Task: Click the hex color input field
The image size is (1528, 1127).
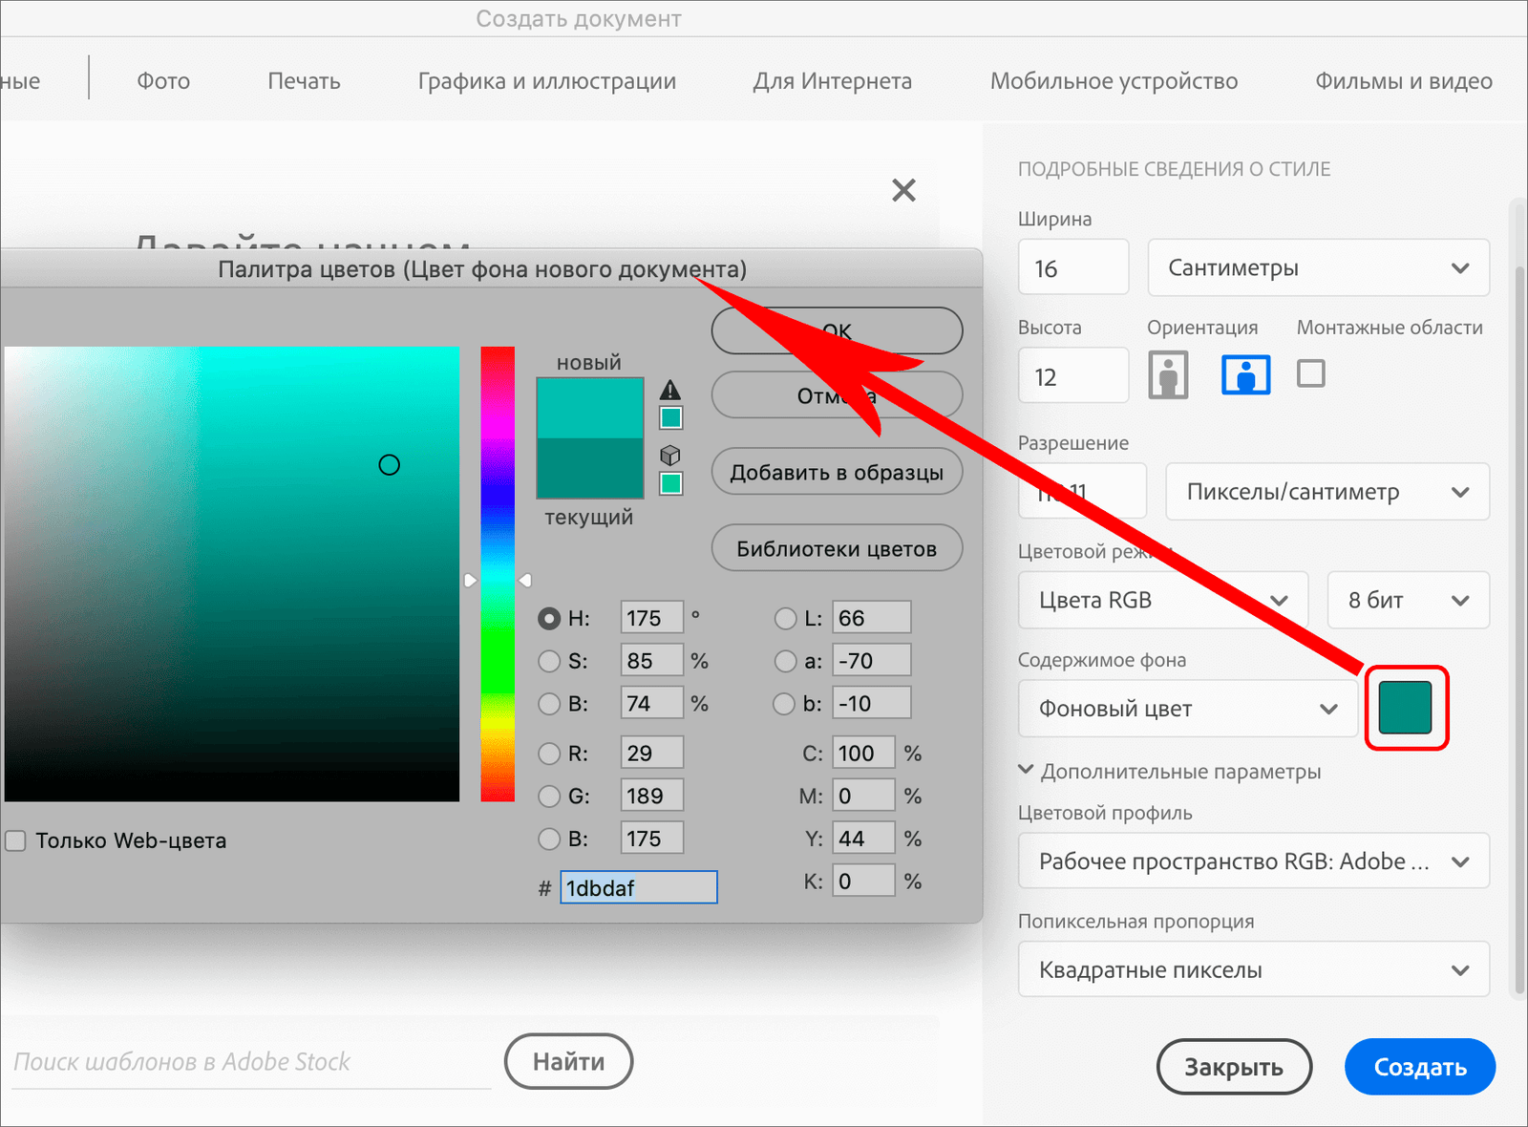Action: (x=638, y=888)
